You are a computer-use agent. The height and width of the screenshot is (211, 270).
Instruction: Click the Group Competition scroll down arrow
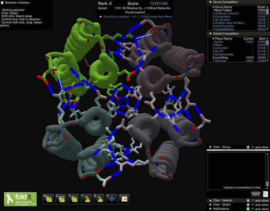(267, 29)
